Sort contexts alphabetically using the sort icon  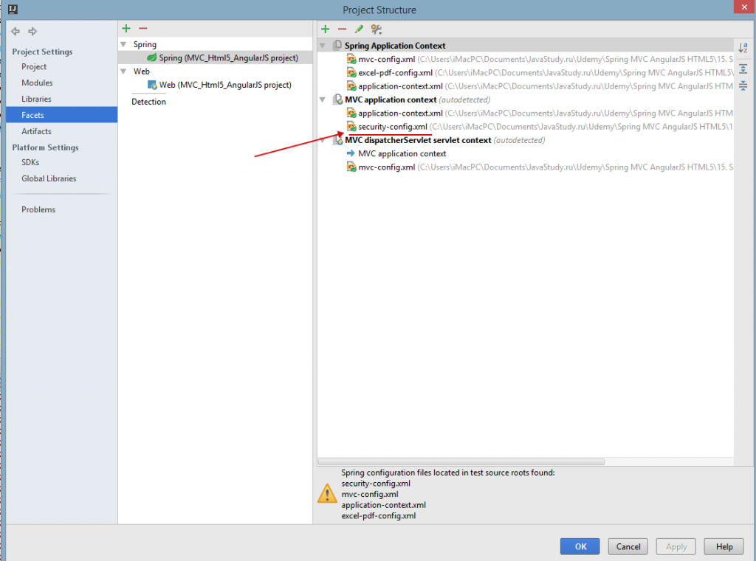(x=743, y=49)
